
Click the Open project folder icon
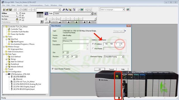tap(7, 10)
